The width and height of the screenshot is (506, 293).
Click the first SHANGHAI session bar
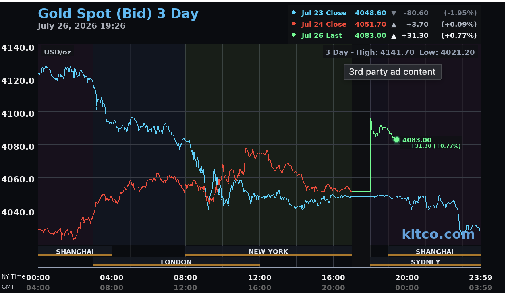coord(75,252)
